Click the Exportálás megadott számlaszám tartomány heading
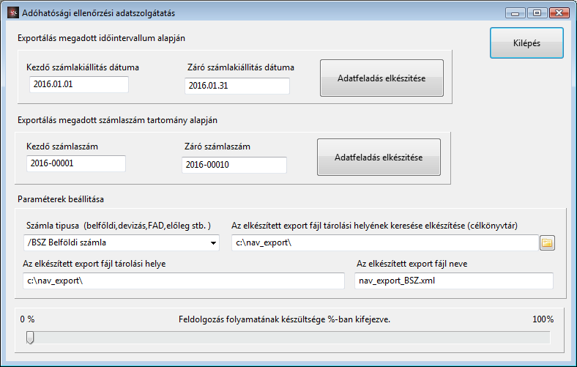 tap(117, 120)
